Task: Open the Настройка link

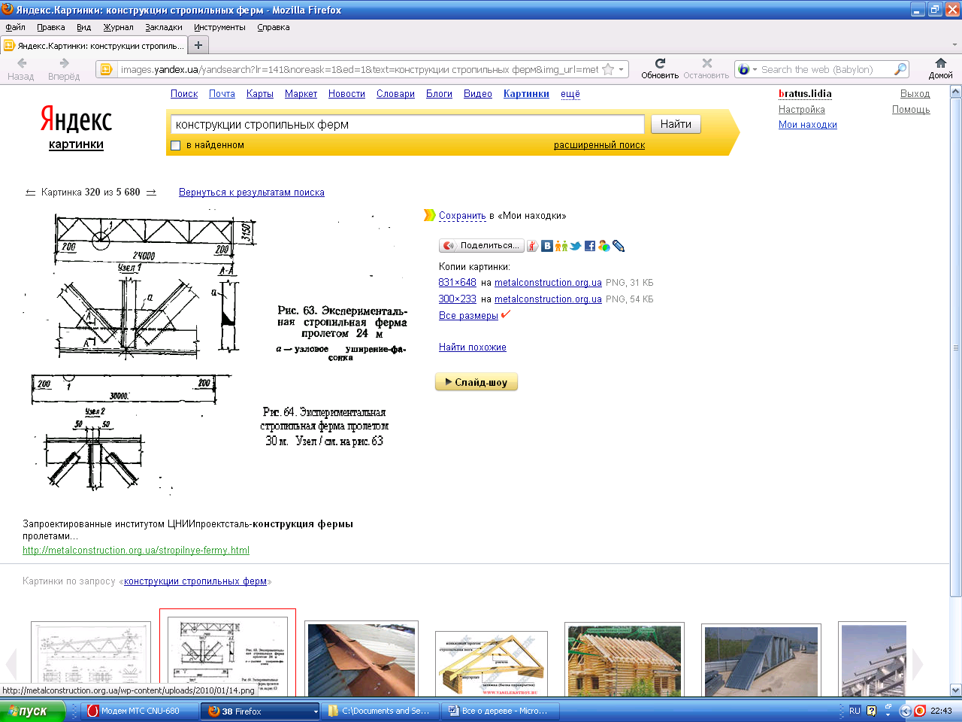Action: (802, 110)
